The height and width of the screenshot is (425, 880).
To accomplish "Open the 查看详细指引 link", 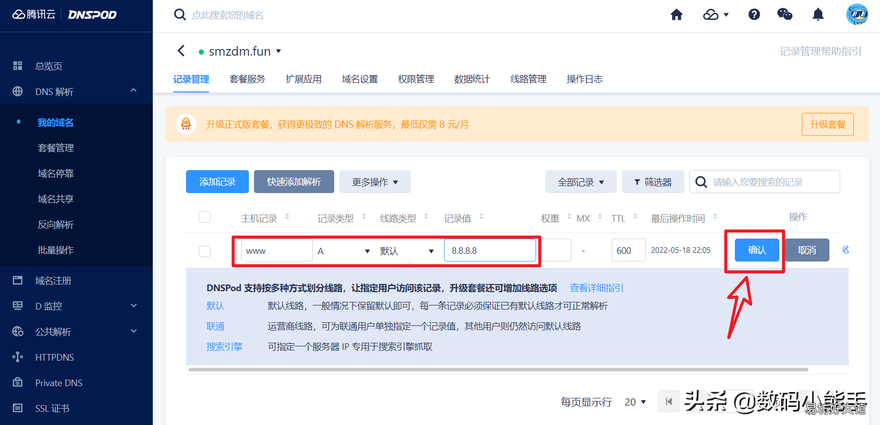I will click(x=596, y=288).
